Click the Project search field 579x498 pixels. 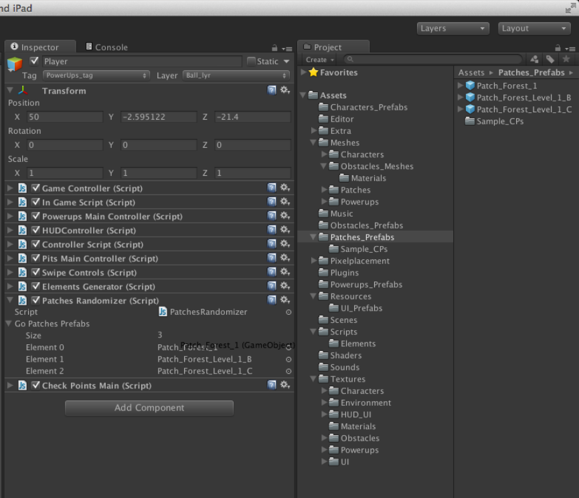(x=433, y=59)
